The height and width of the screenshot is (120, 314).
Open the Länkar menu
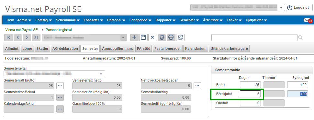coord(234,20)
